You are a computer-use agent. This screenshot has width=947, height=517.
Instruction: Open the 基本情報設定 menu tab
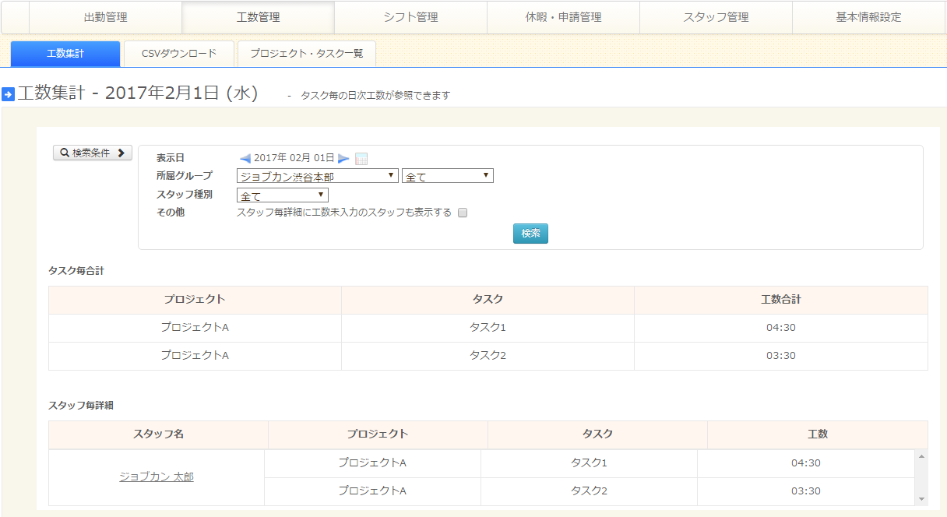[x=868, y=17]
